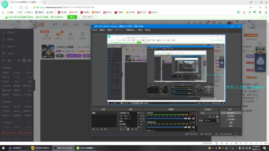
Task: Open OBS settings (设置) from the Controls panel
Action: tap(231, 122)
